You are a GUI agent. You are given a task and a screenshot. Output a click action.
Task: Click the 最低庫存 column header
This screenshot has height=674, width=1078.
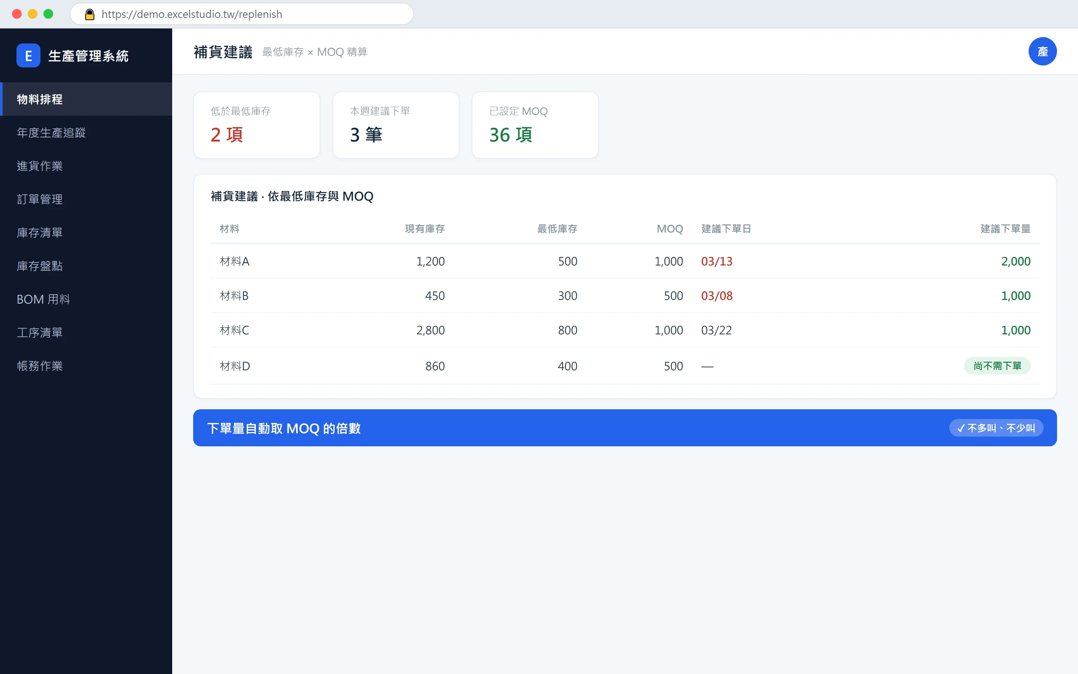click(x=557, y=229)
